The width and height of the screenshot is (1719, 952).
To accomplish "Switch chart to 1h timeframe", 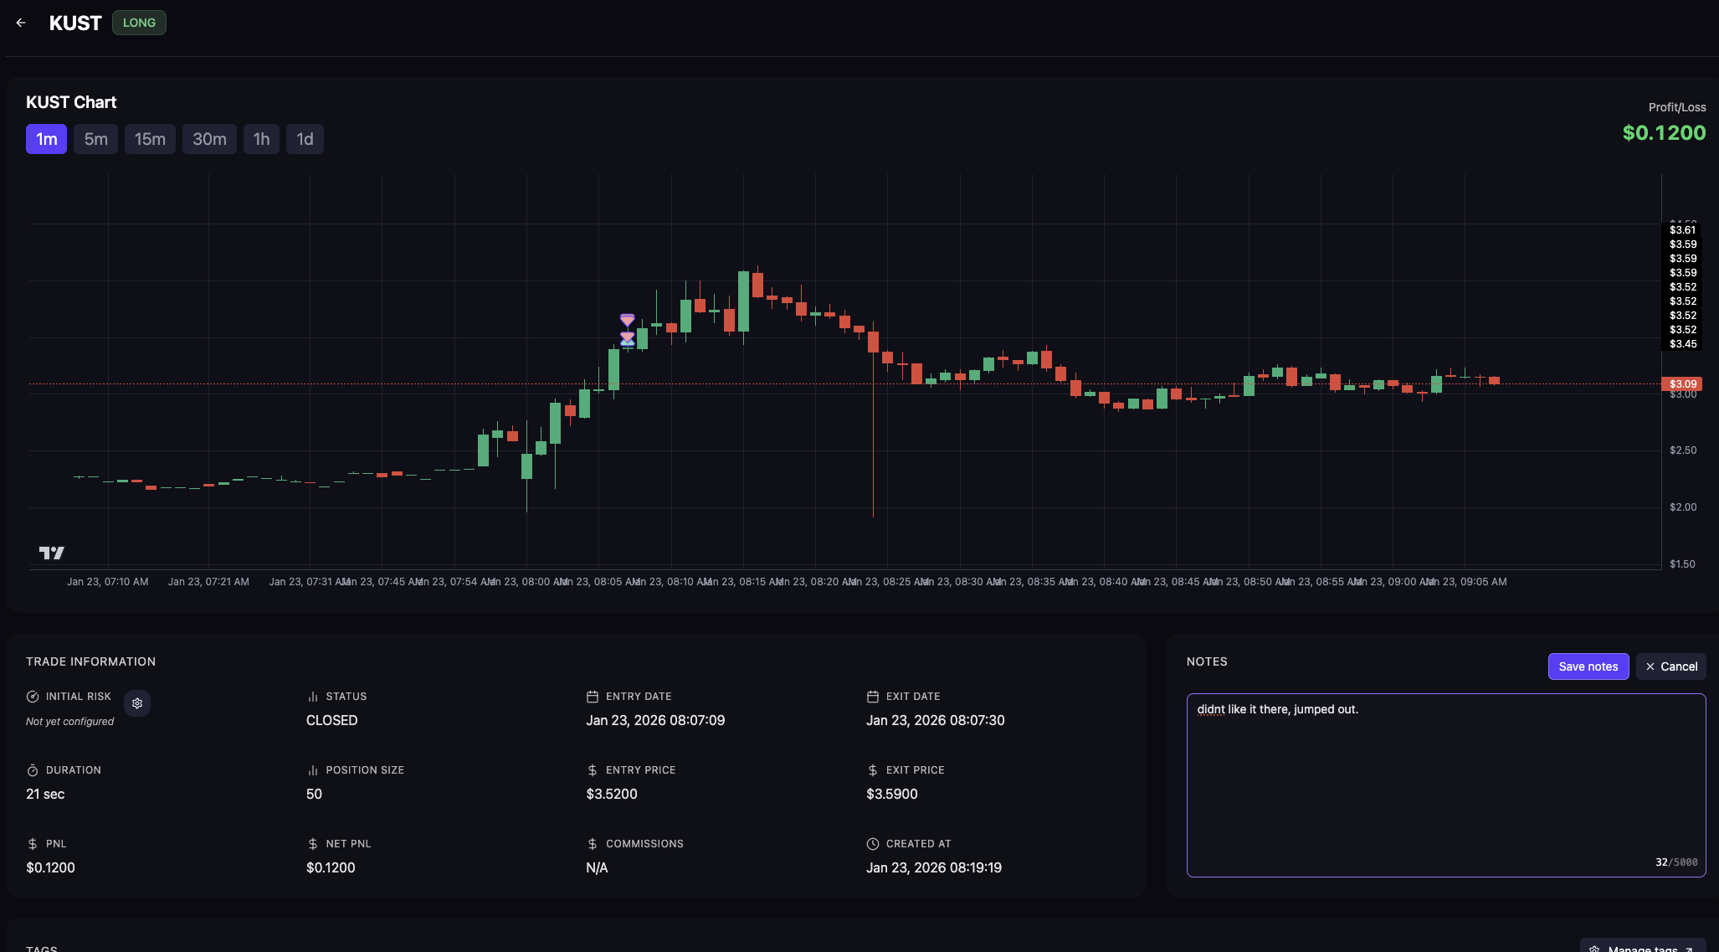I will point(261,139).
